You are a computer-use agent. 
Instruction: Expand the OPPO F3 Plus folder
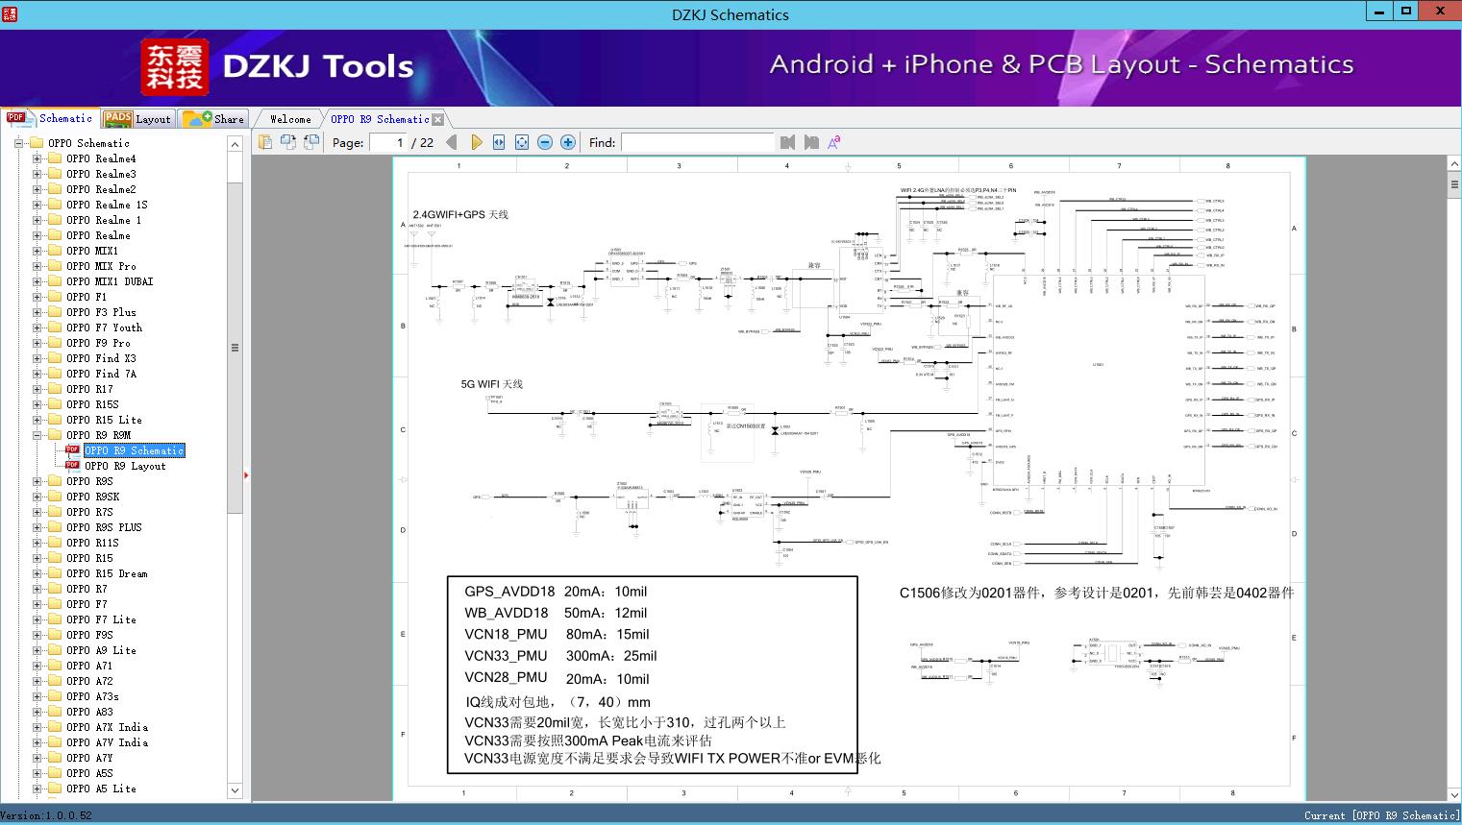[x=37, y=312]
